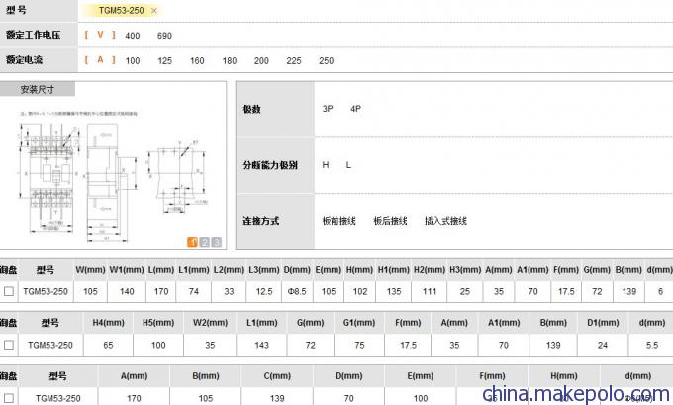Click the D1(mm) value 24 cell
The image size is (673, 405).
tap(603, 345)
